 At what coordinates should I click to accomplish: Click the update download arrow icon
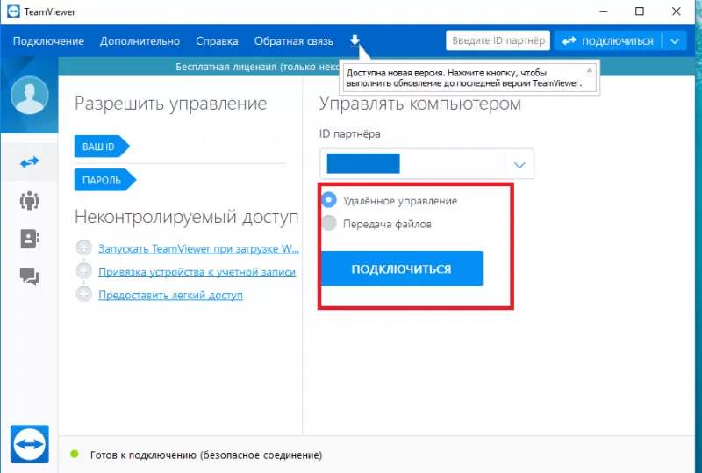pyautogui.click(x=355, y=40)
